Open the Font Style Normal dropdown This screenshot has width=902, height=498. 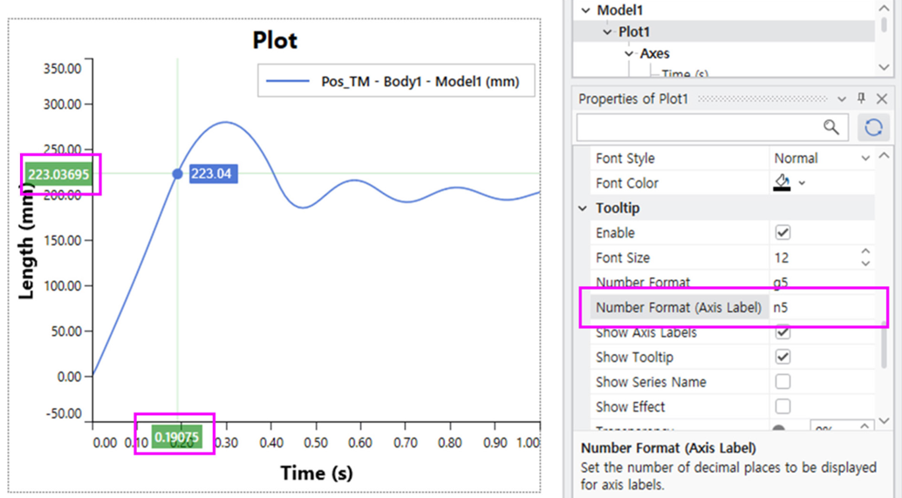pyautogui.click(x=865, y=158)
